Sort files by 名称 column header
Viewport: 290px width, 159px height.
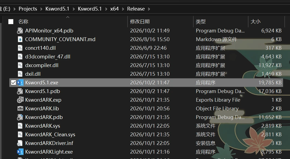click(x=23, y=22)
